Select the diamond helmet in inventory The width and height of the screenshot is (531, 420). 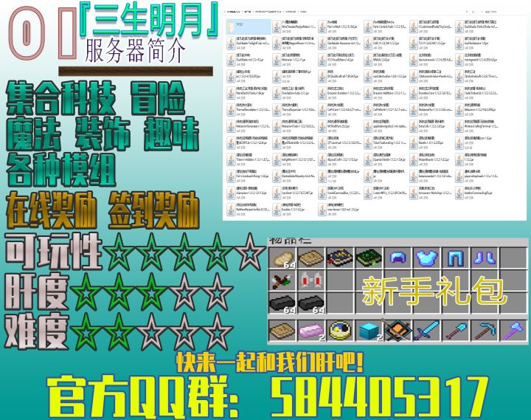(x=398, y=258)
